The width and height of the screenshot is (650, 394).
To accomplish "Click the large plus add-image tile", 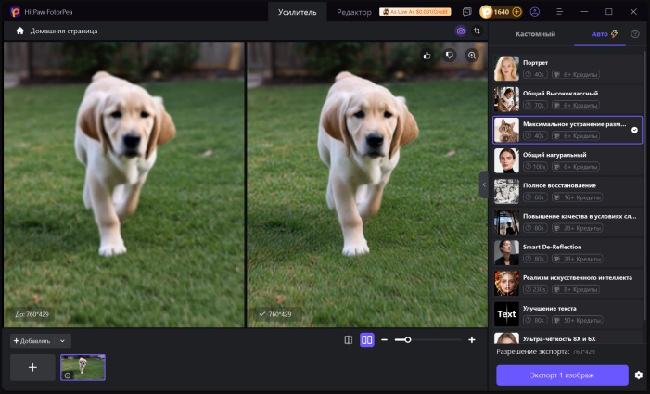I will [x=32, y=367].
